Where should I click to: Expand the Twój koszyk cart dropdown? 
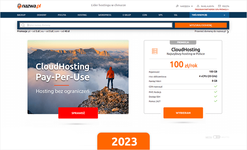click(224, 15)
